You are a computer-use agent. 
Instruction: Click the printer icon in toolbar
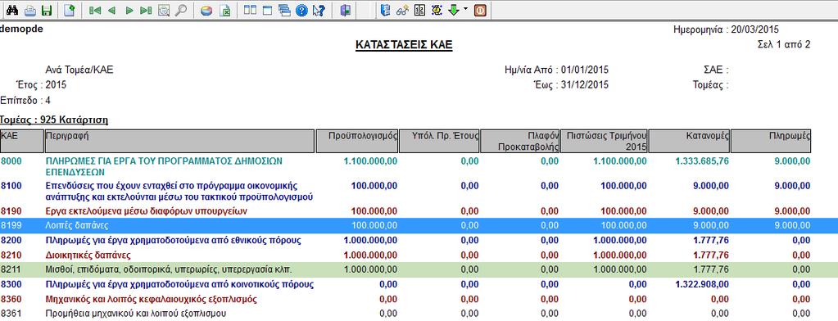[x=31, y=10]
